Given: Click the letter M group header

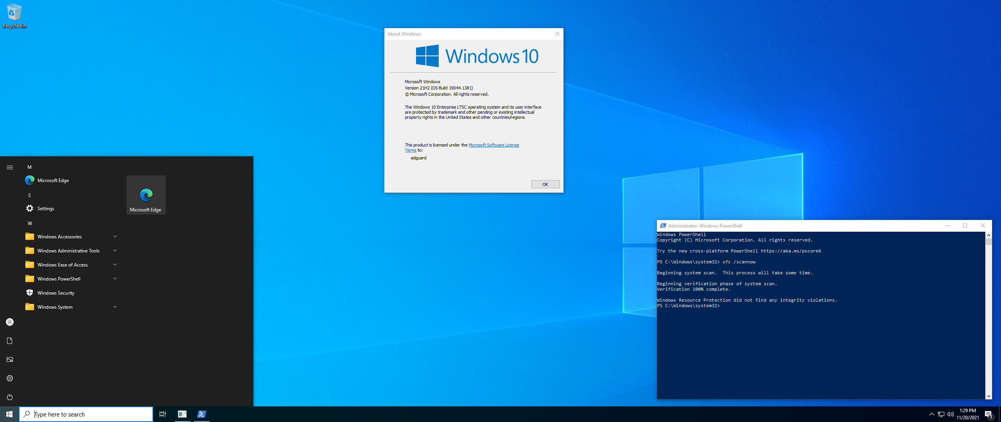Looking at the screenshot, I should [29, 167].
